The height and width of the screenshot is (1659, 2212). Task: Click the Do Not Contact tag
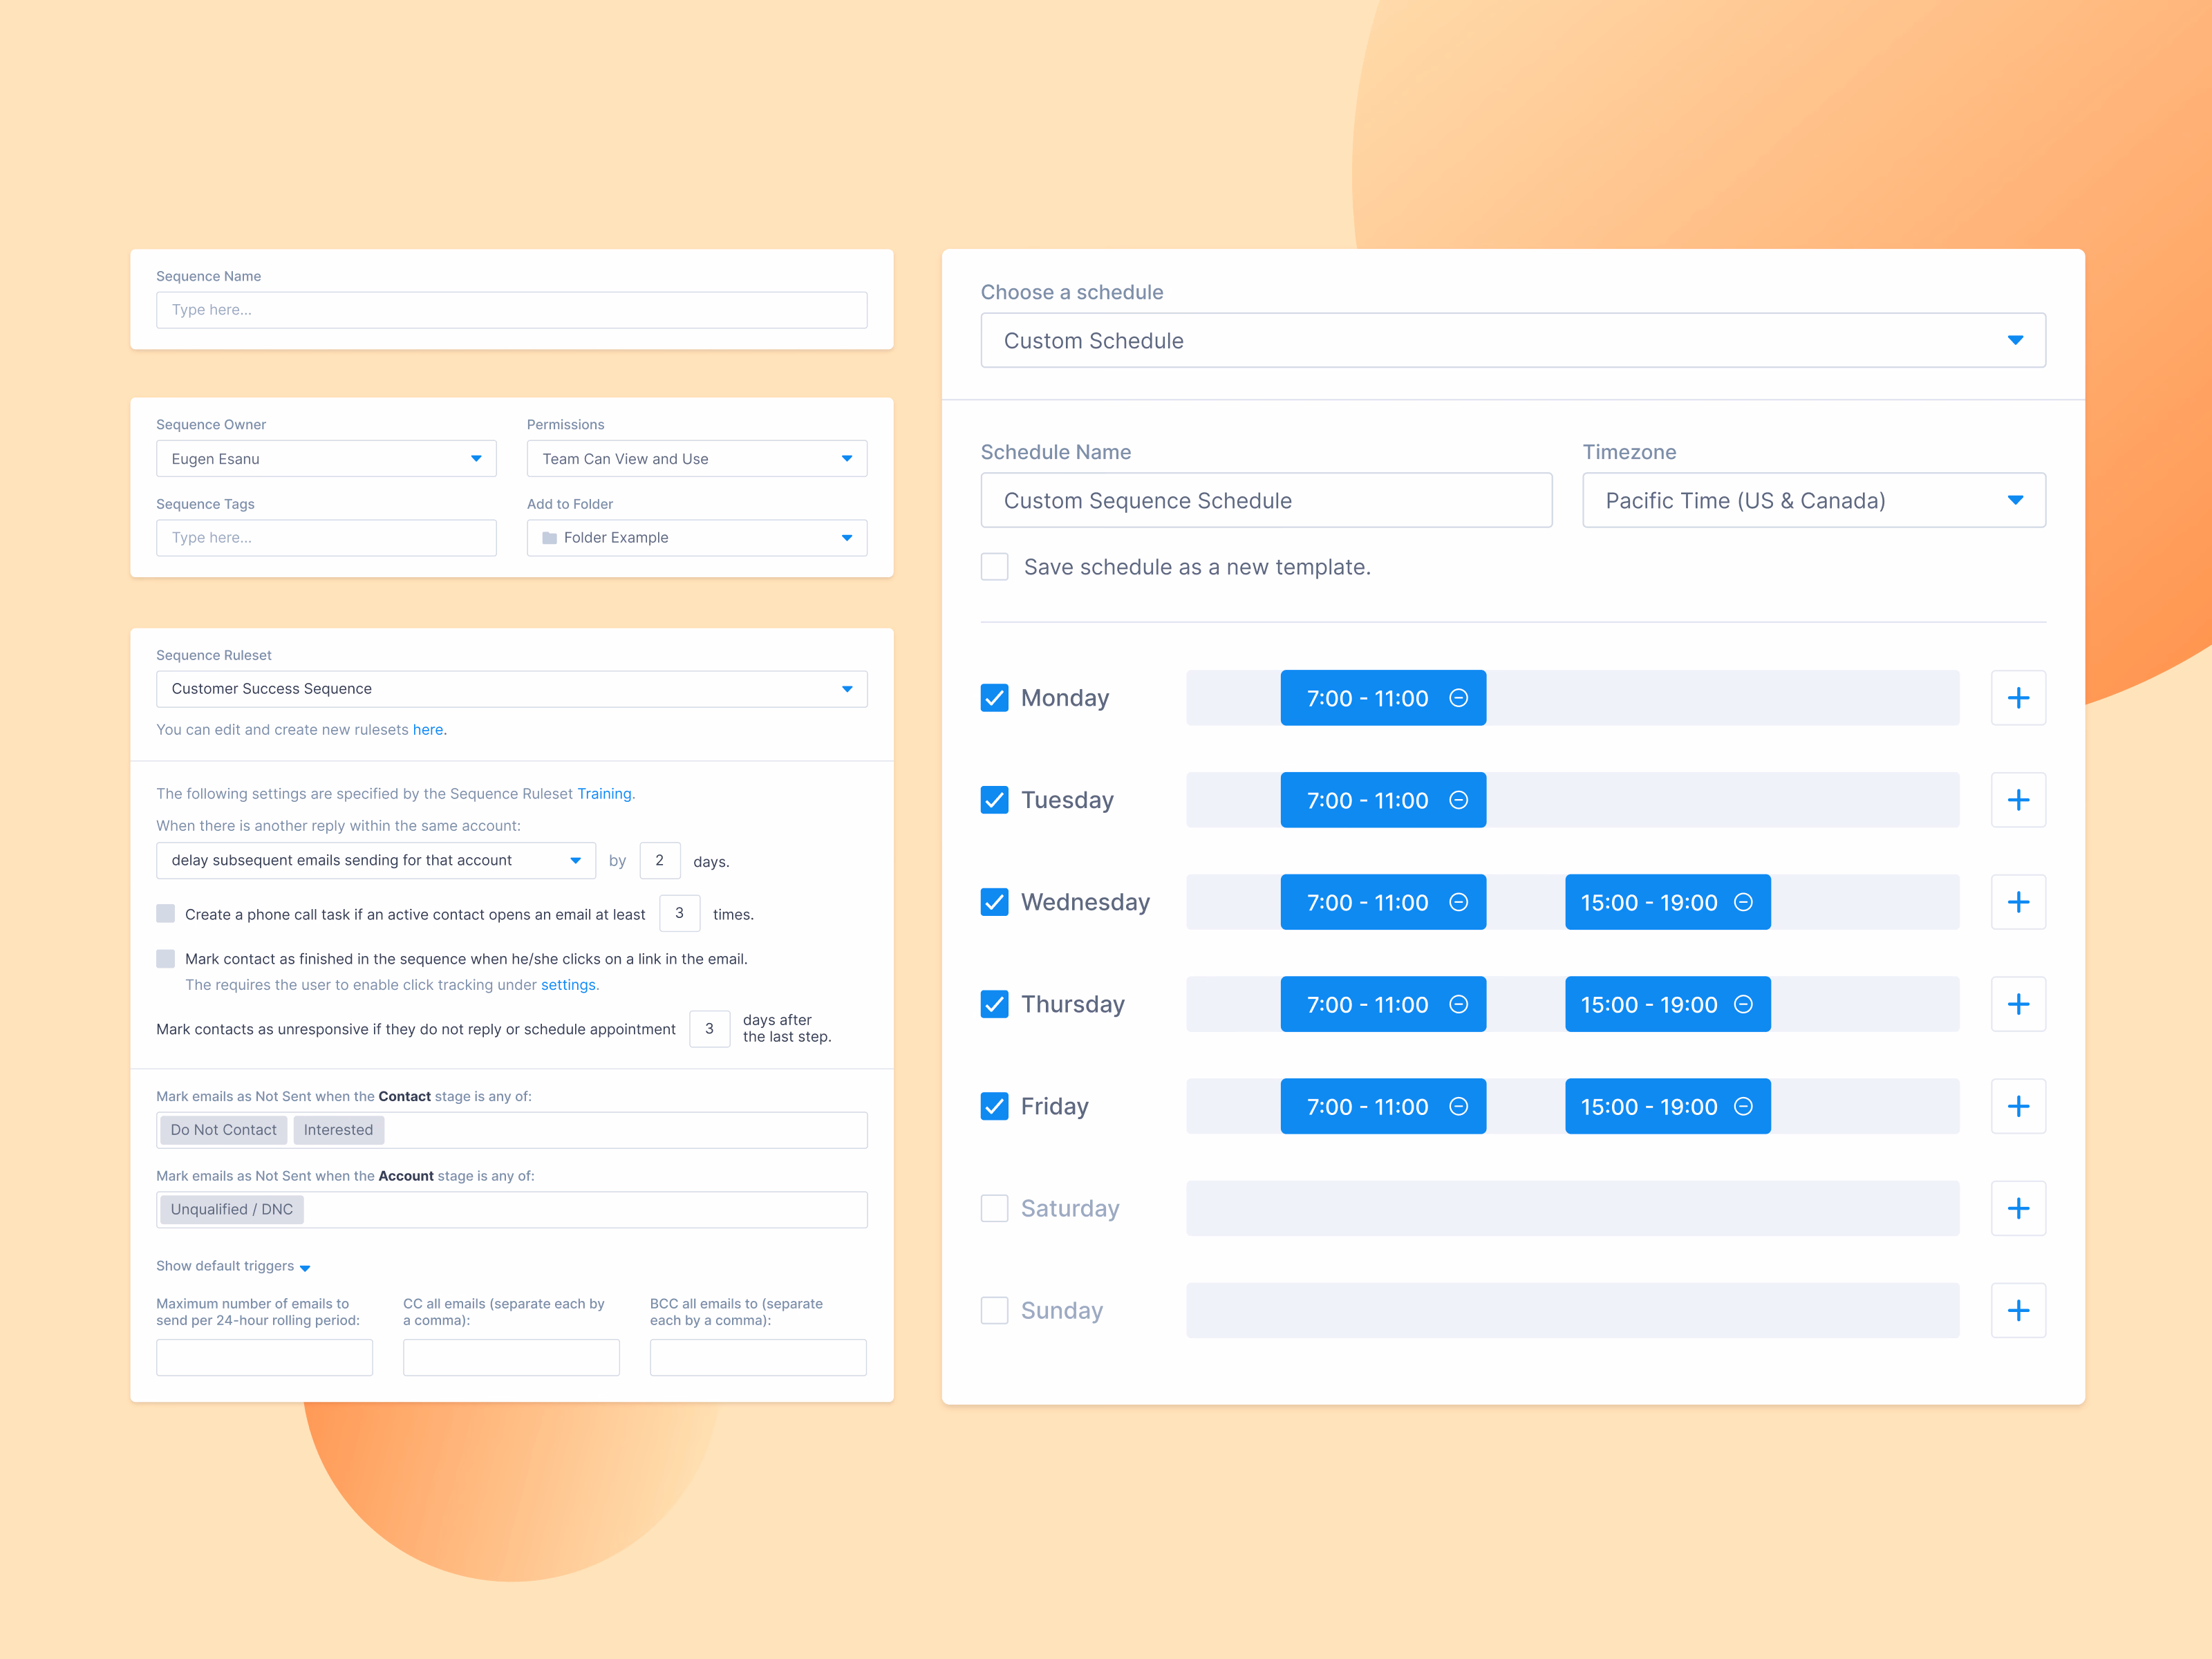click(224, 1130)
